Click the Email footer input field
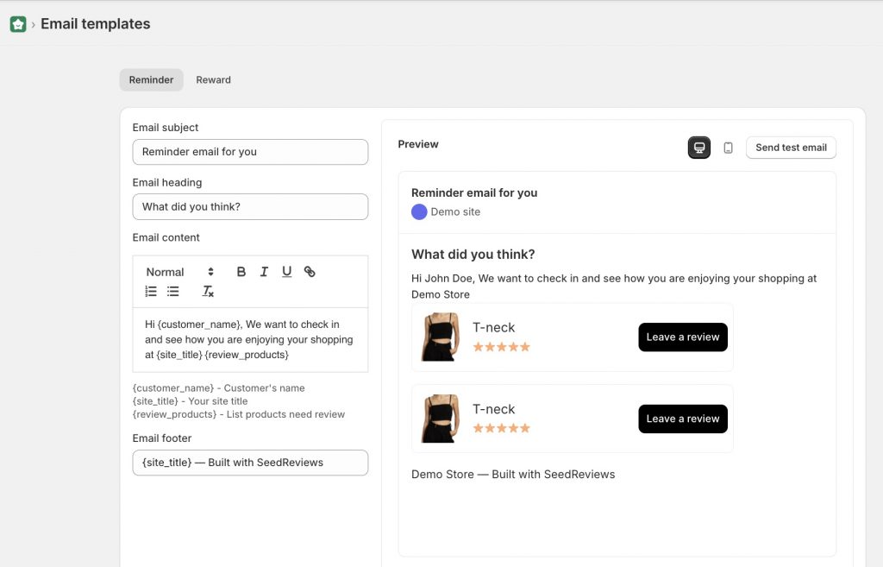 tap(250, 463)
